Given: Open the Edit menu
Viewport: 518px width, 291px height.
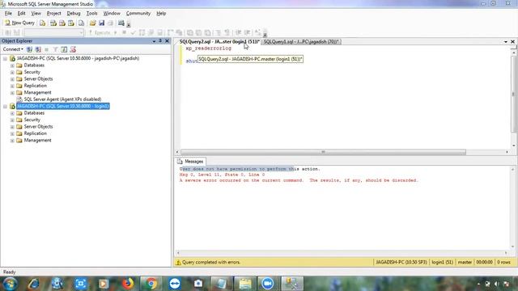Looking at the screenshot, I should [x=22, y=14].
